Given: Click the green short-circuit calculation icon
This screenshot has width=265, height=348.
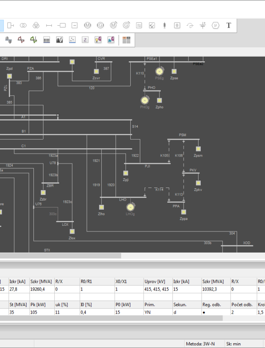Looking at the screenshot, I should (x=34, y=40).
